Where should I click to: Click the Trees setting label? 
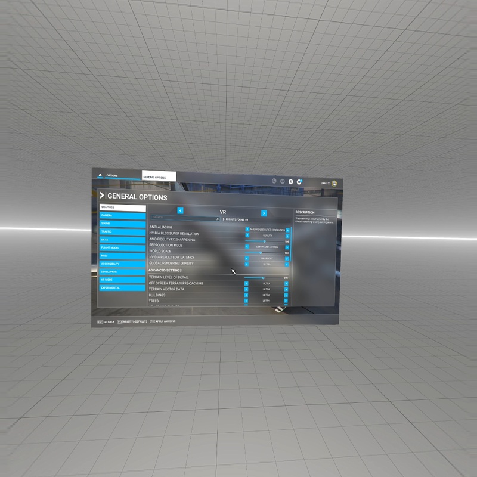pyautogui.click(x=154, y=301)
